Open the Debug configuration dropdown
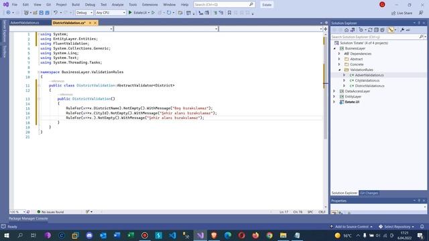 tap(84, 13)
